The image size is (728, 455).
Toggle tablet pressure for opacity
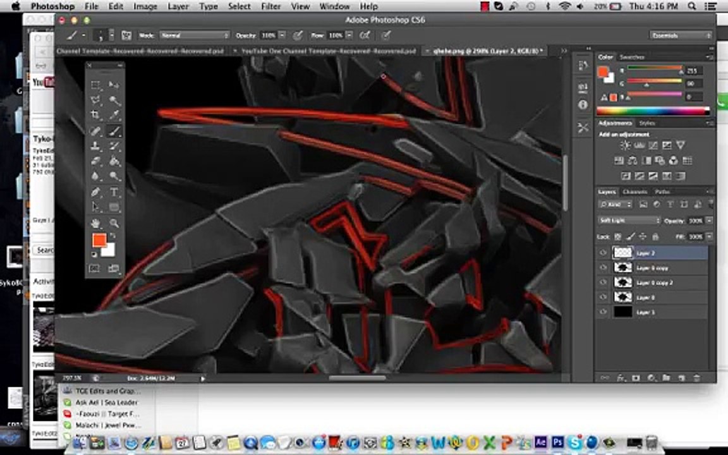(x=298, y=35)
